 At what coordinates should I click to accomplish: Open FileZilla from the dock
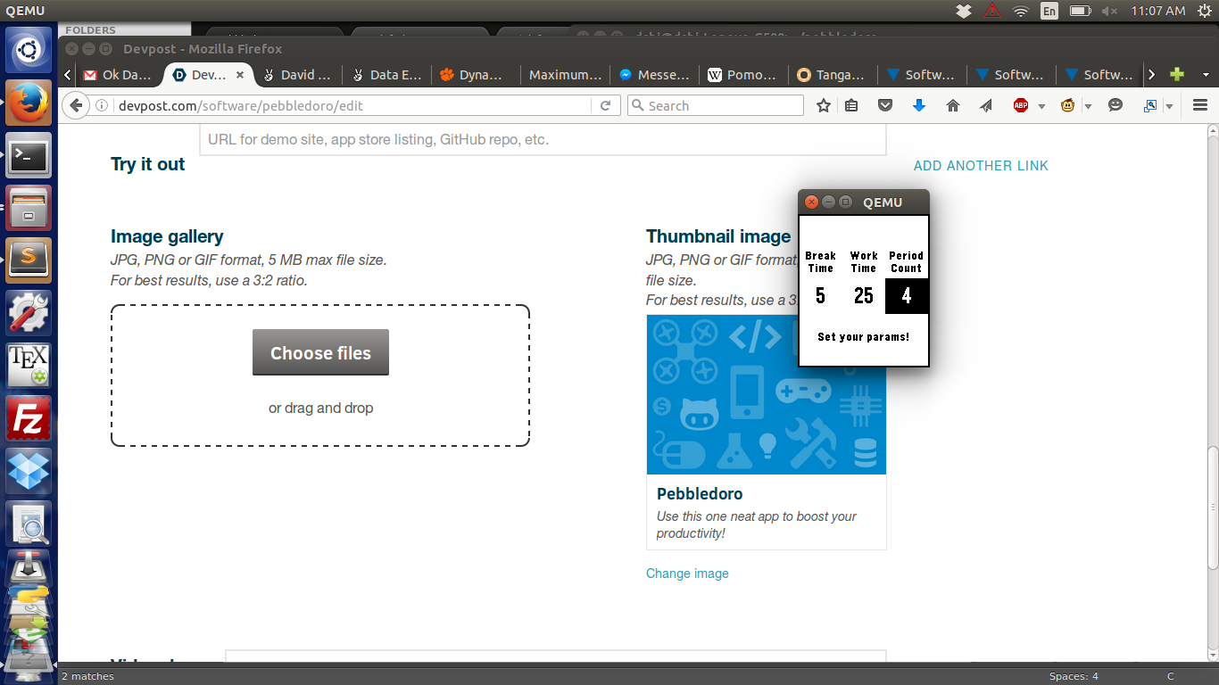pyautogui.click(x=29, y=418)
